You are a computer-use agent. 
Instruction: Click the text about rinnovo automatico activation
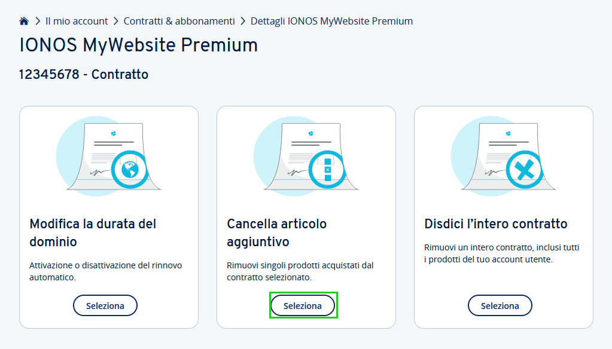click(106, 271)
